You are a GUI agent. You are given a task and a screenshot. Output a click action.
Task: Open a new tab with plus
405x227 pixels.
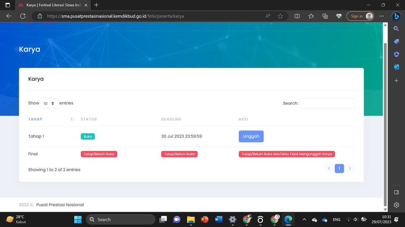(97, 5)
